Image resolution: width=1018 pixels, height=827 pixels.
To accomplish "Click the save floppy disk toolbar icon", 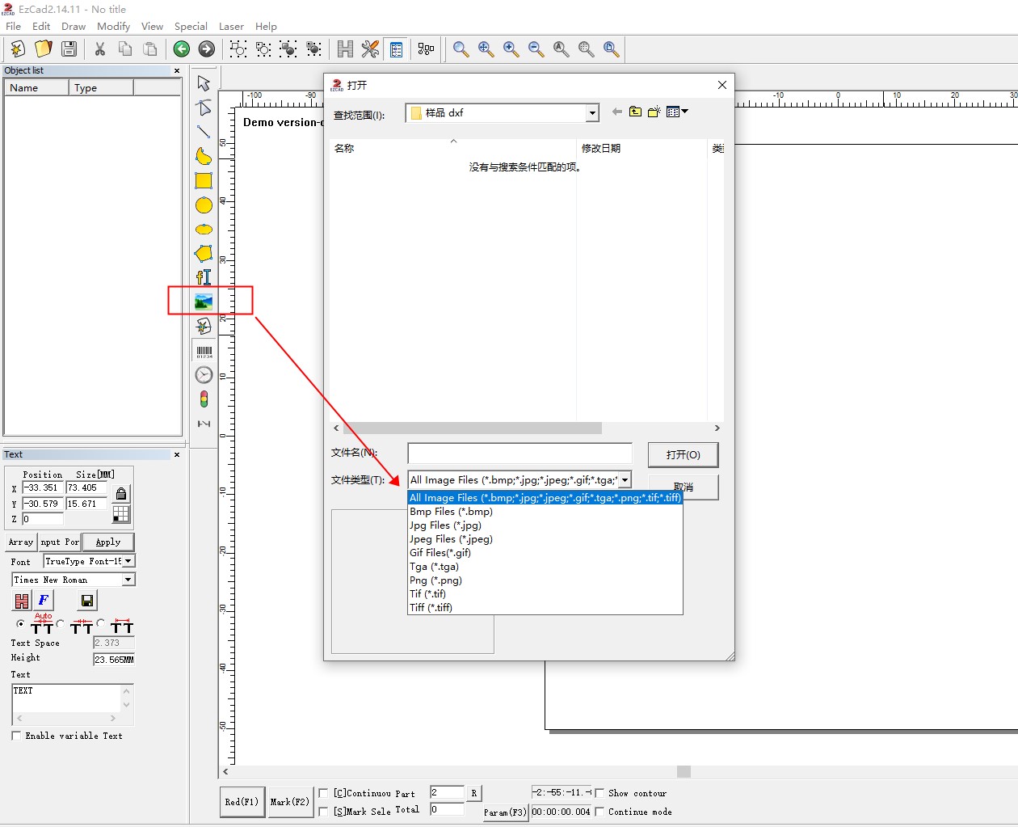I will coord(69,49).
